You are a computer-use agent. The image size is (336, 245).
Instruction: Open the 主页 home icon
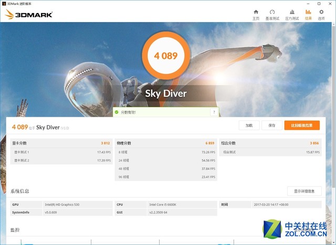pos(256,15)
